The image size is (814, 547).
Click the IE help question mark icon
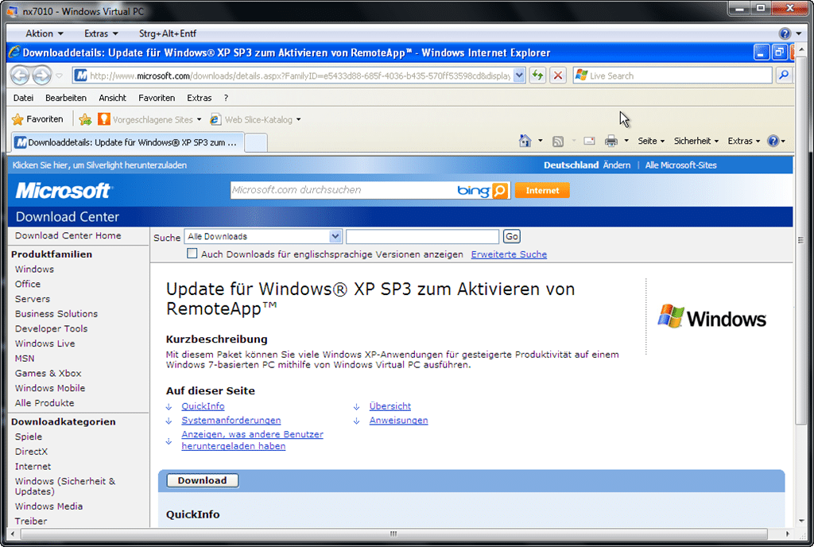point(773,141)
